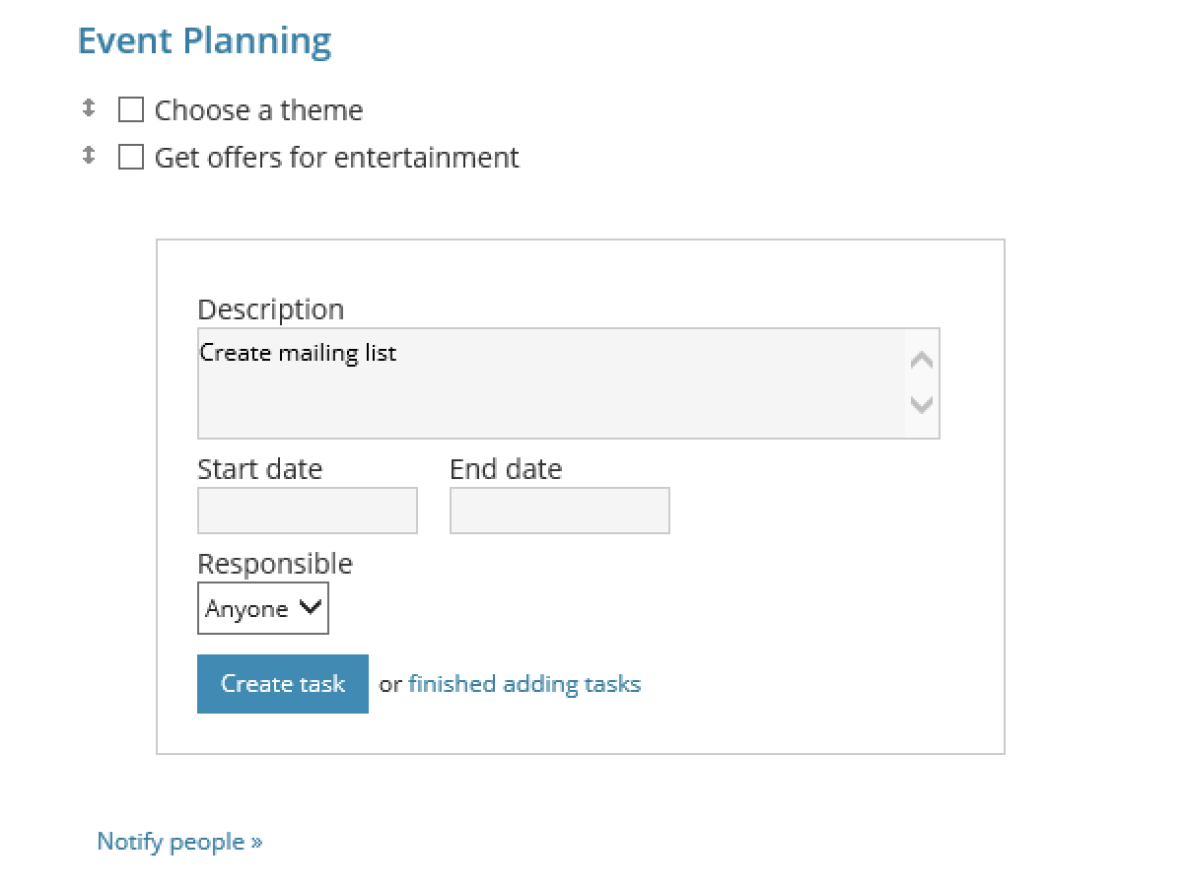The width and height of the screenshot is (1187, 891).
Task: Mark "Get offers for entertainment" as done
Action: (x=131, y=157)
